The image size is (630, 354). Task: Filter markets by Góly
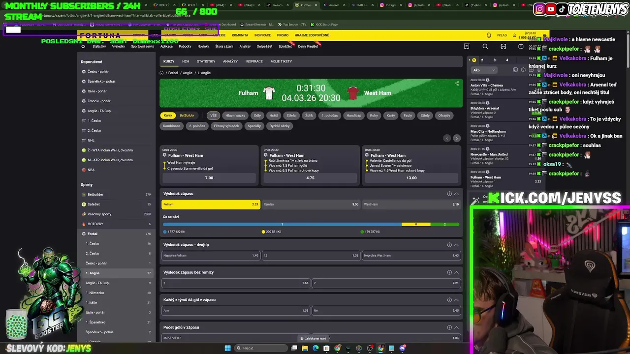click(x=257, y=116)
